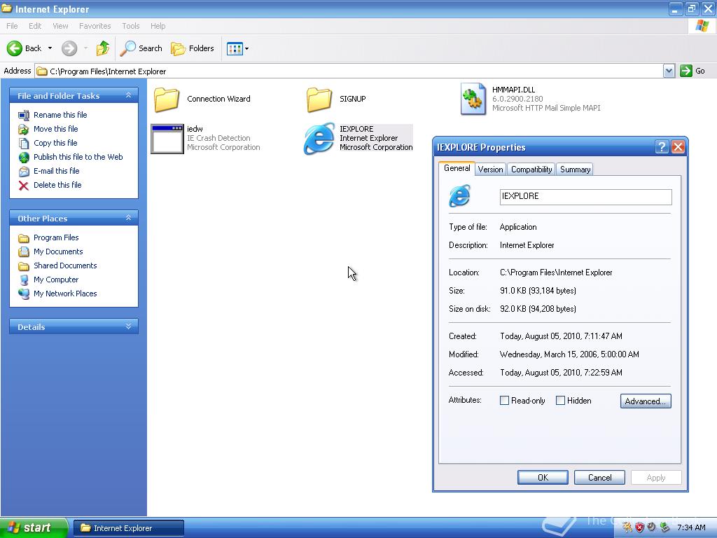Select the SIGNUP folder icon
This screenshot has height=538, width=717.
[319, 99]
